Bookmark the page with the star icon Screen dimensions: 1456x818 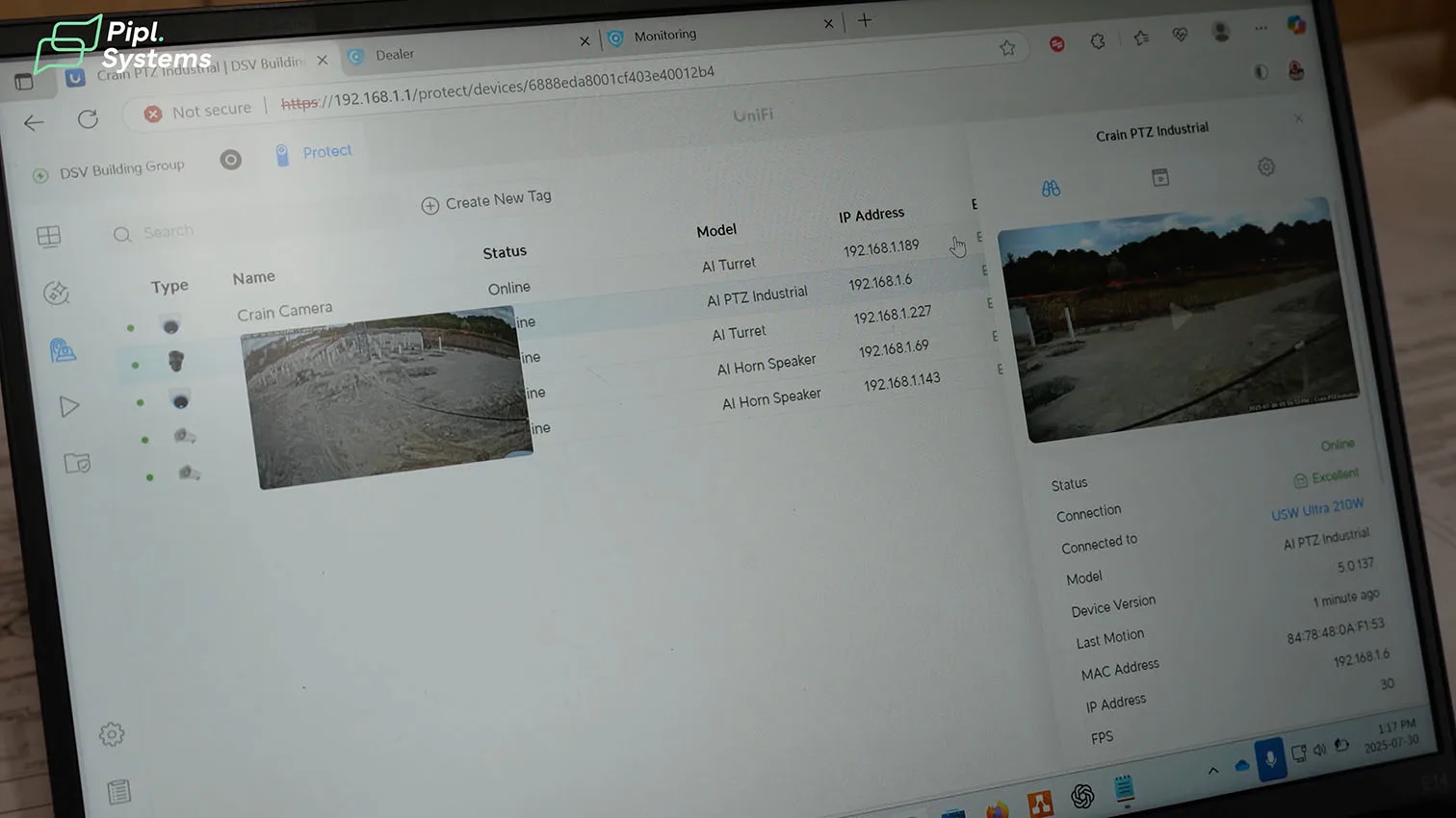point(1007,47)
